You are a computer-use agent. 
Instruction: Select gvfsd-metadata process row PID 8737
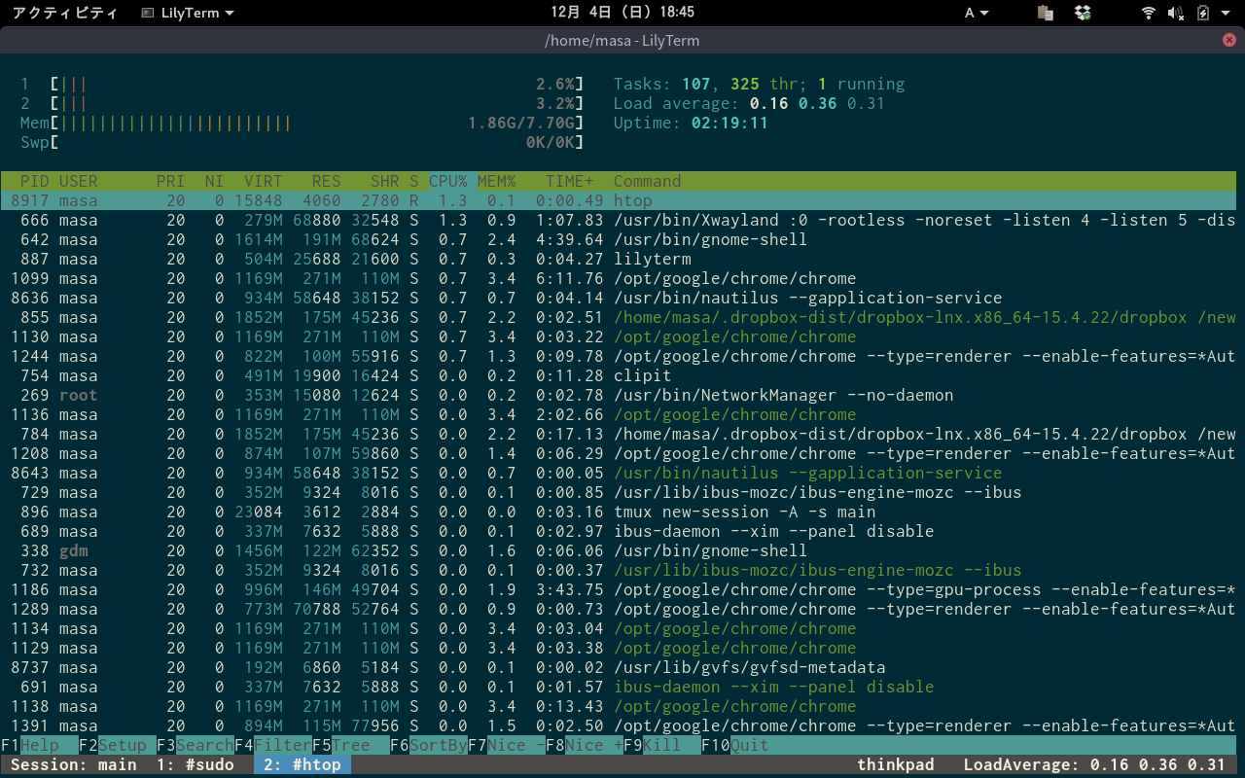619,667
